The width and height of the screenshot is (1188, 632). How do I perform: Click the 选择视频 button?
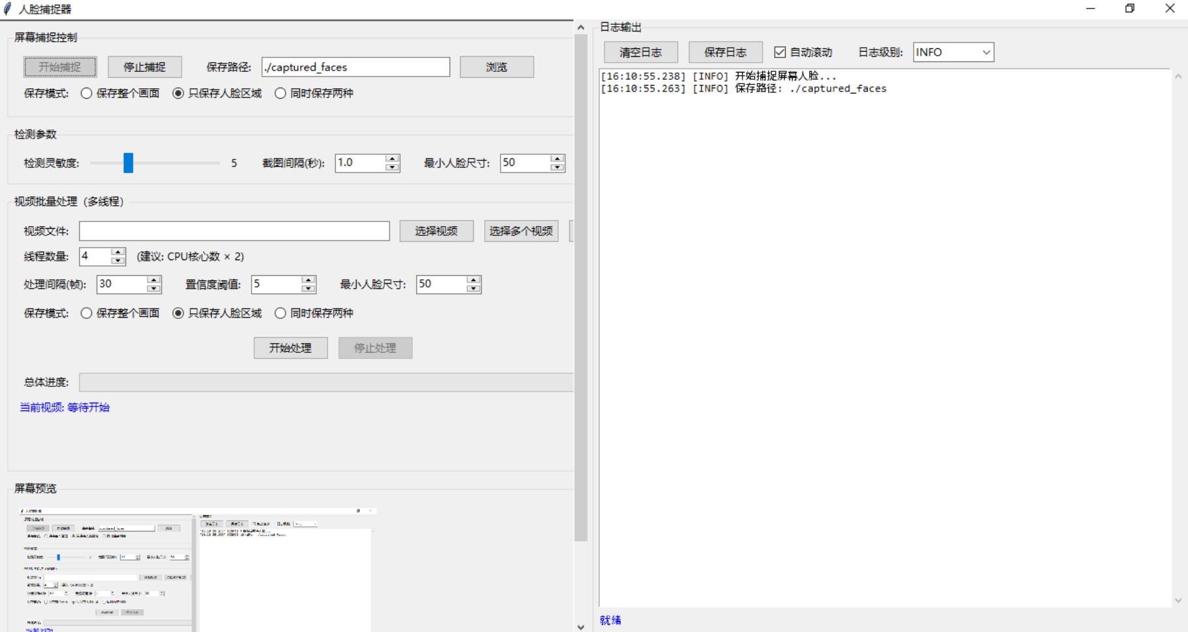click(436, 231)
